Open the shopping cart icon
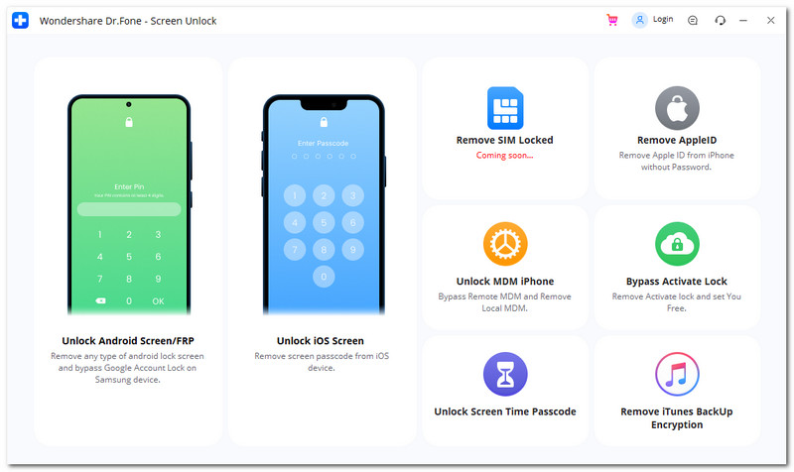The width and height of the screenshot is (794, 472). coord(612,20)
